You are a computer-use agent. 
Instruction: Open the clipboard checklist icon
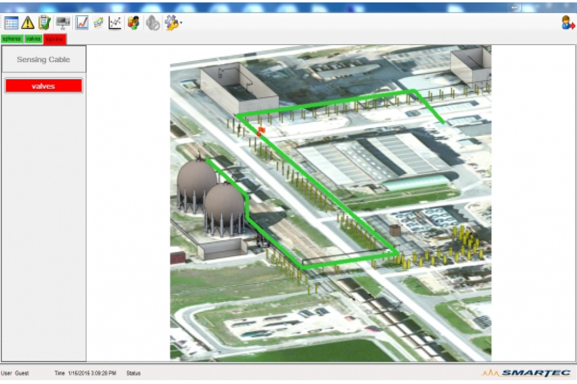click(x=44, y=23)
